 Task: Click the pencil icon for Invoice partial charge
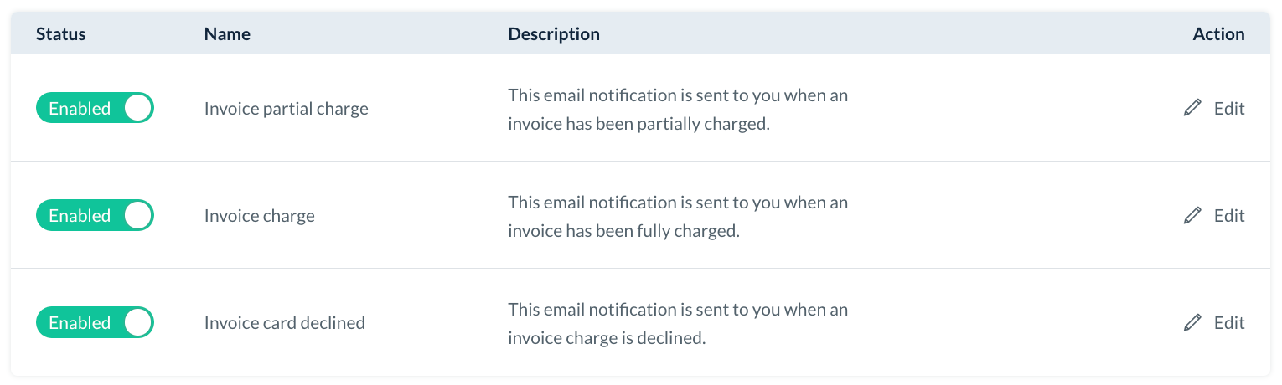point(1192,108)
